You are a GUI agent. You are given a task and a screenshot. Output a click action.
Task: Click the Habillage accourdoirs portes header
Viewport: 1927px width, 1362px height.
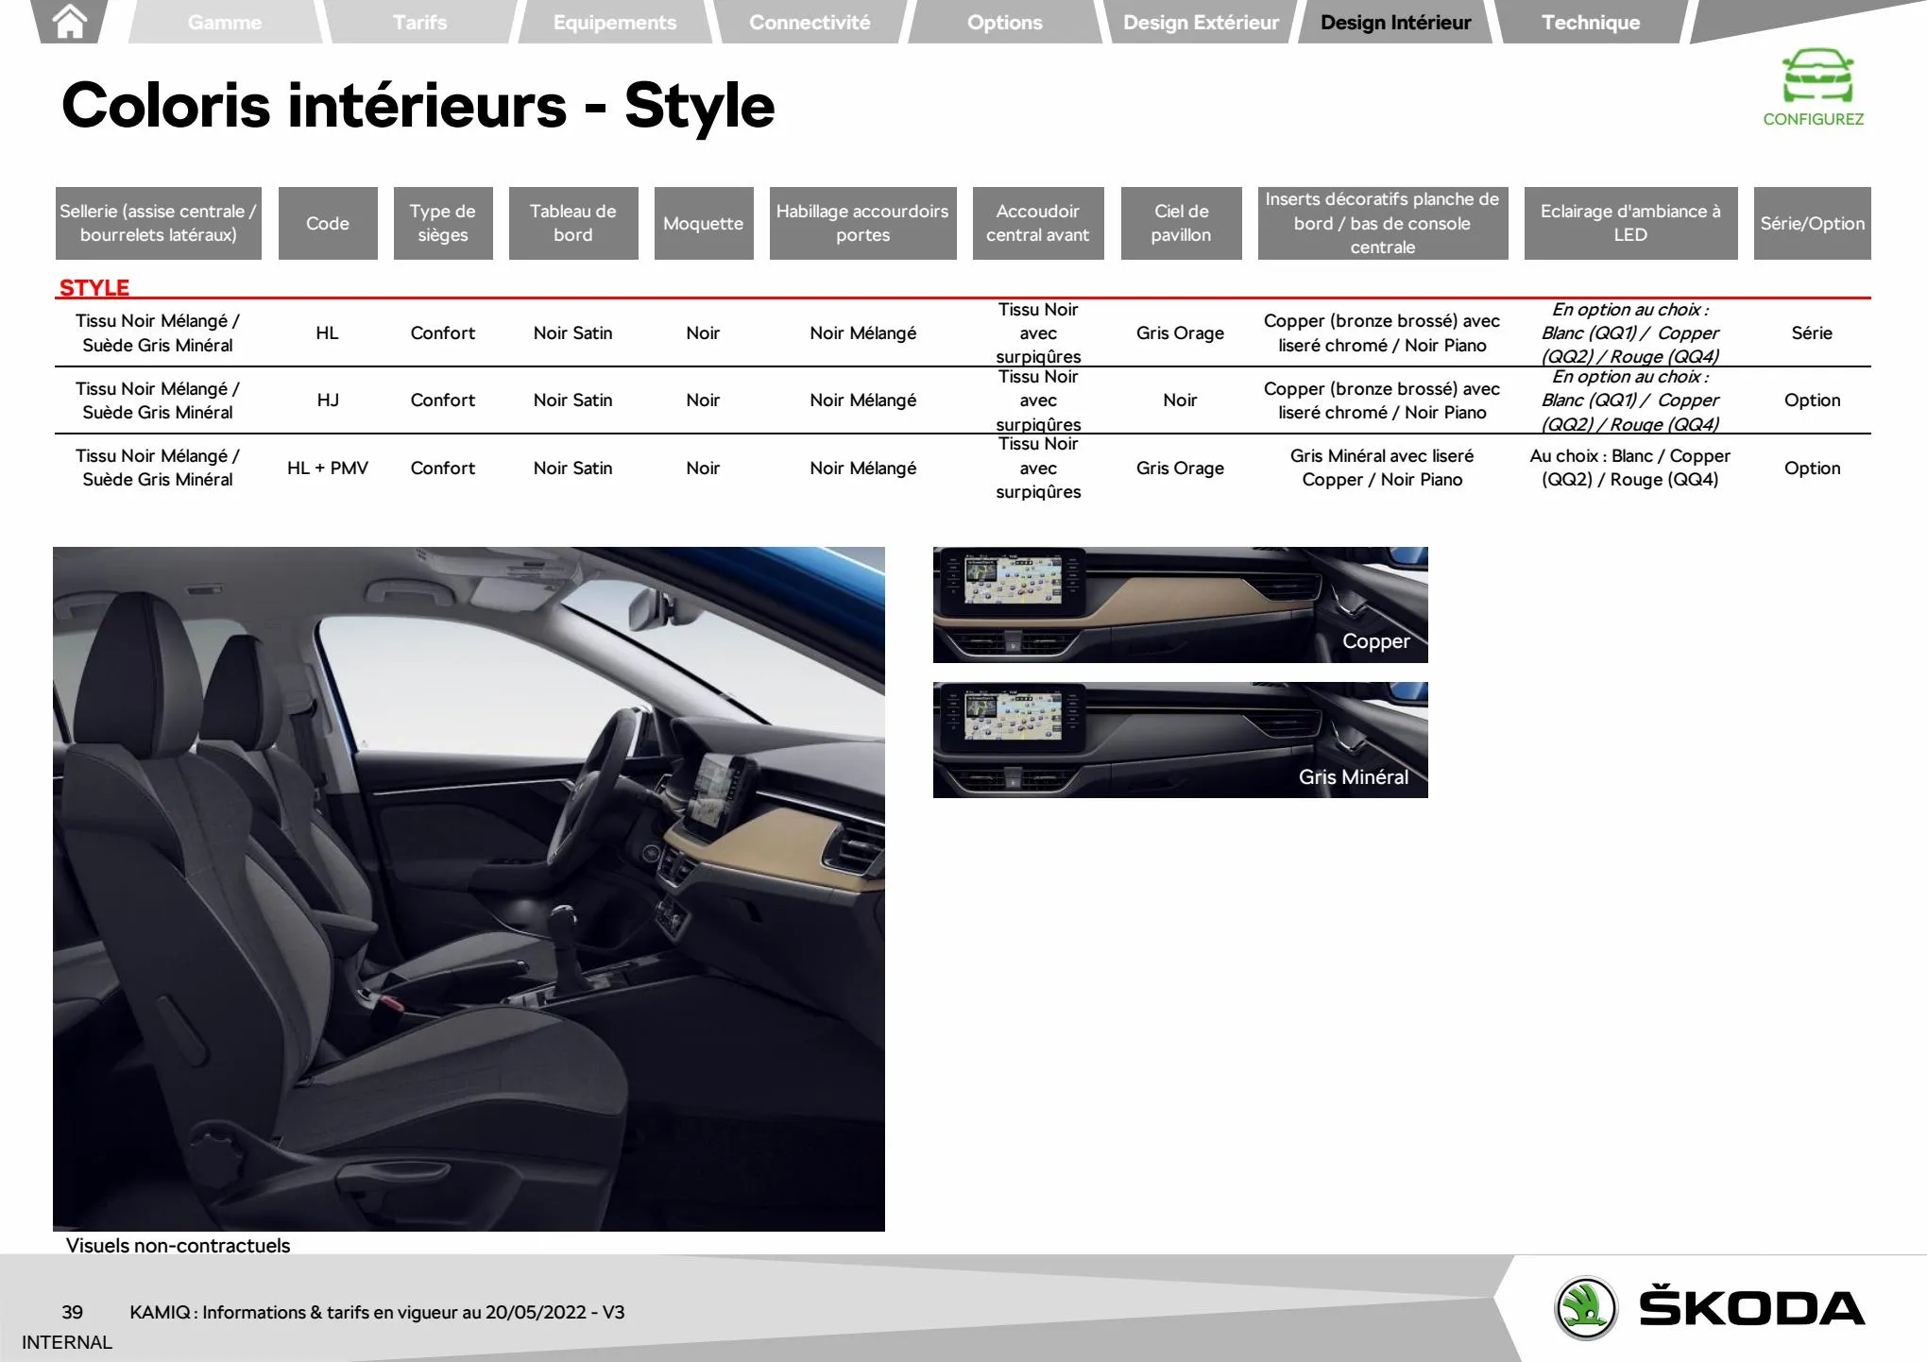click(x=862, y=223)
